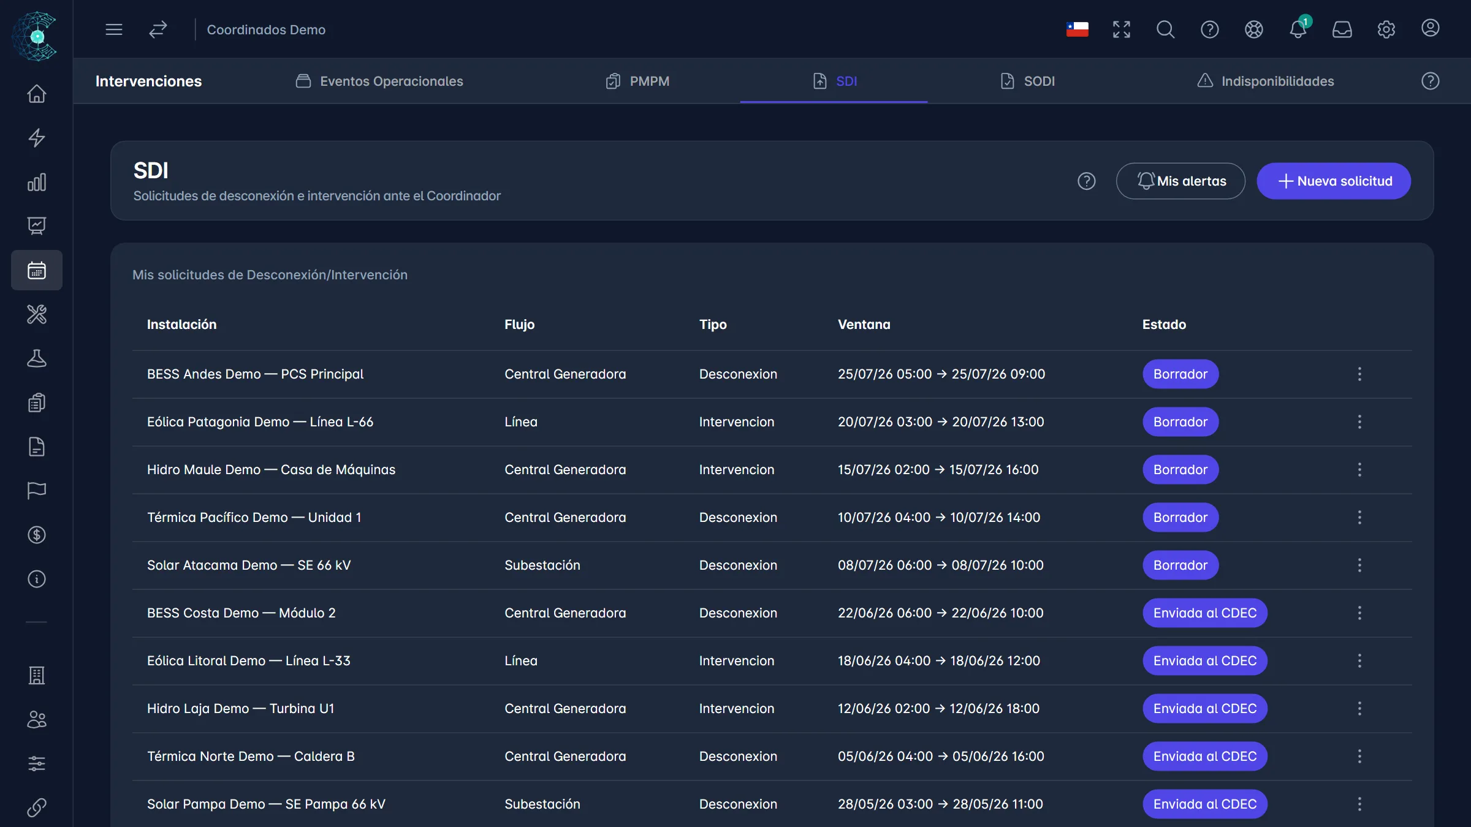
Task: Open the bar chart sidebar icon
Action: [37, 182]
